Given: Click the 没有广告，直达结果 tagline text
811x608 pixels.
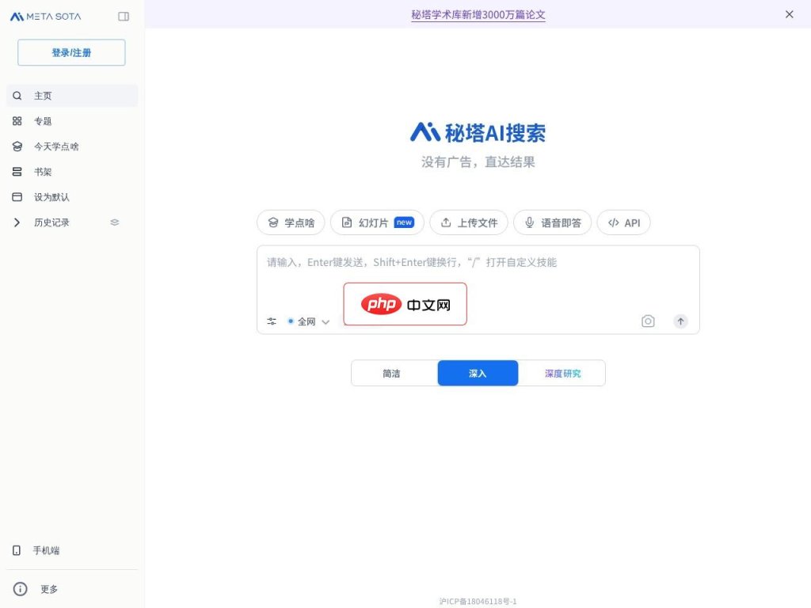Looking at the screenshot, I should pos(478,161).
